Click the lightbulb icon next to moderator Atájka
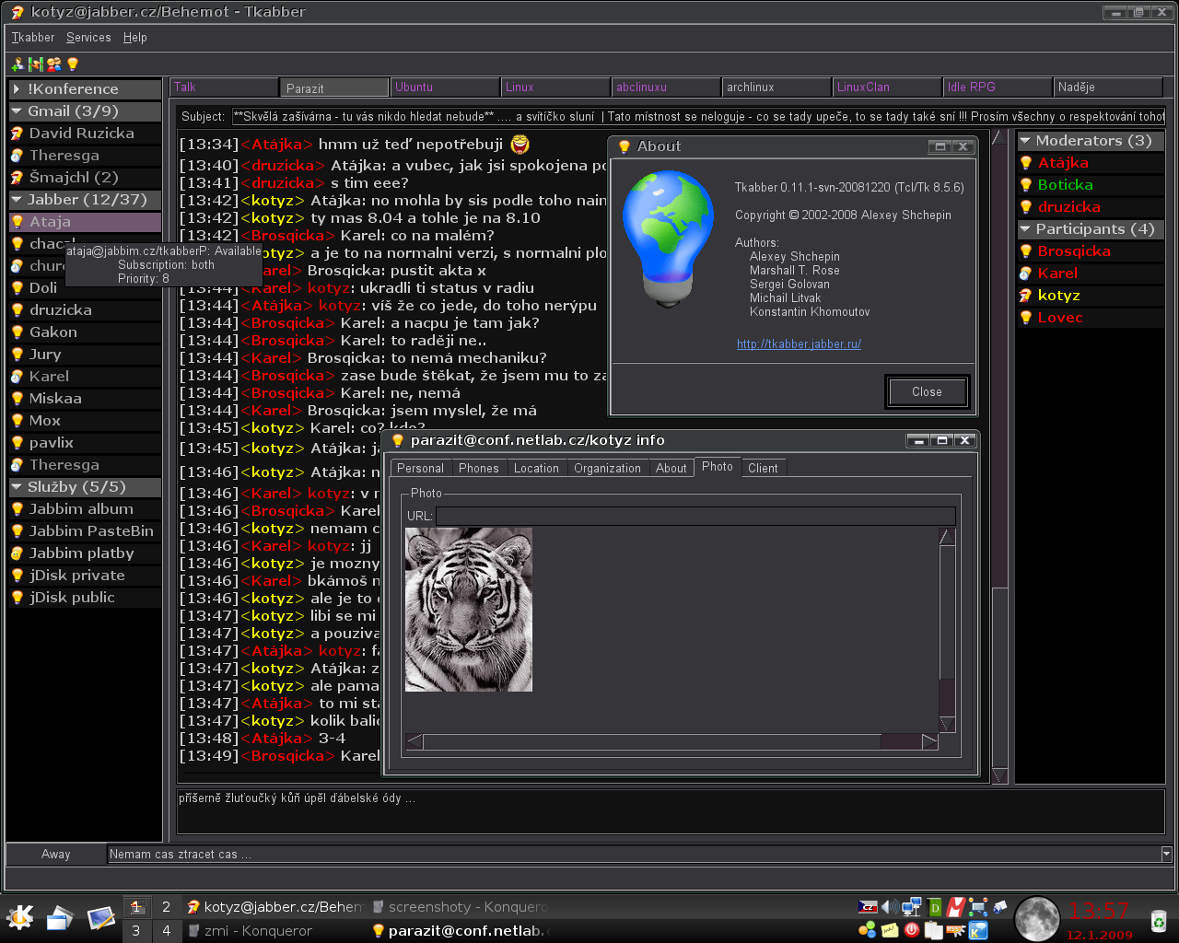This screenshot has width=1179, height=943. coord(1025,163)
